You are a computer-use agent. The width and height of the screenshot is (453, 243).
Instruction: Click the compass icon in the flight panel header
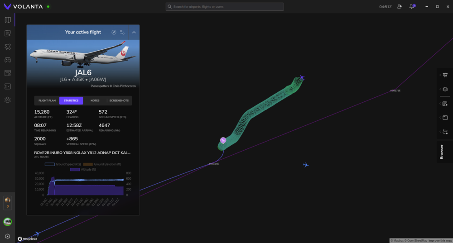pyautogui.click(x=114, y=32)
